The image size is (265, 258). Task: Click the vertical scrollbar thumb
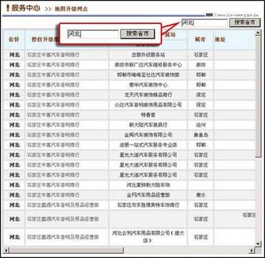tap(258, 96)
